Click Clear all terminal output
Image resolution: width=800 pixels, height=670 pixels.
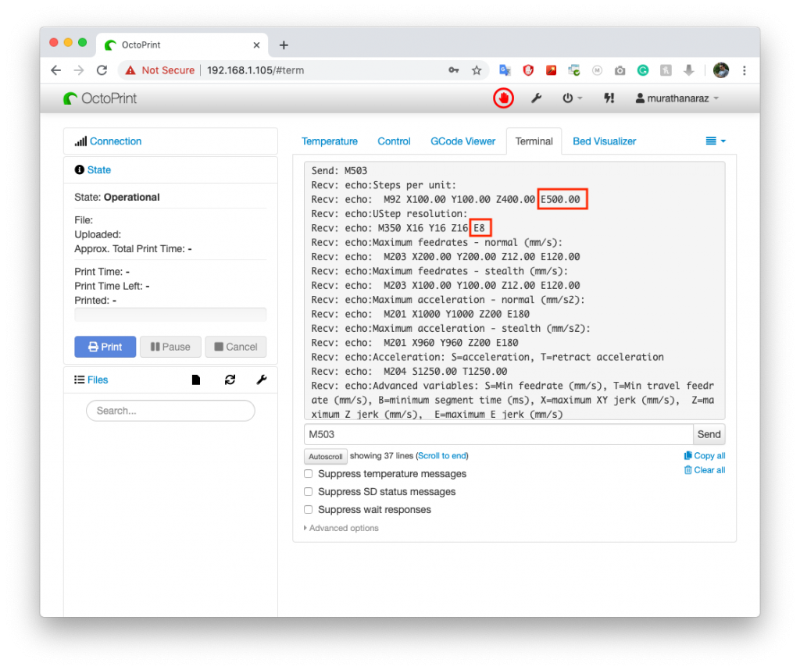pos(705,470)
